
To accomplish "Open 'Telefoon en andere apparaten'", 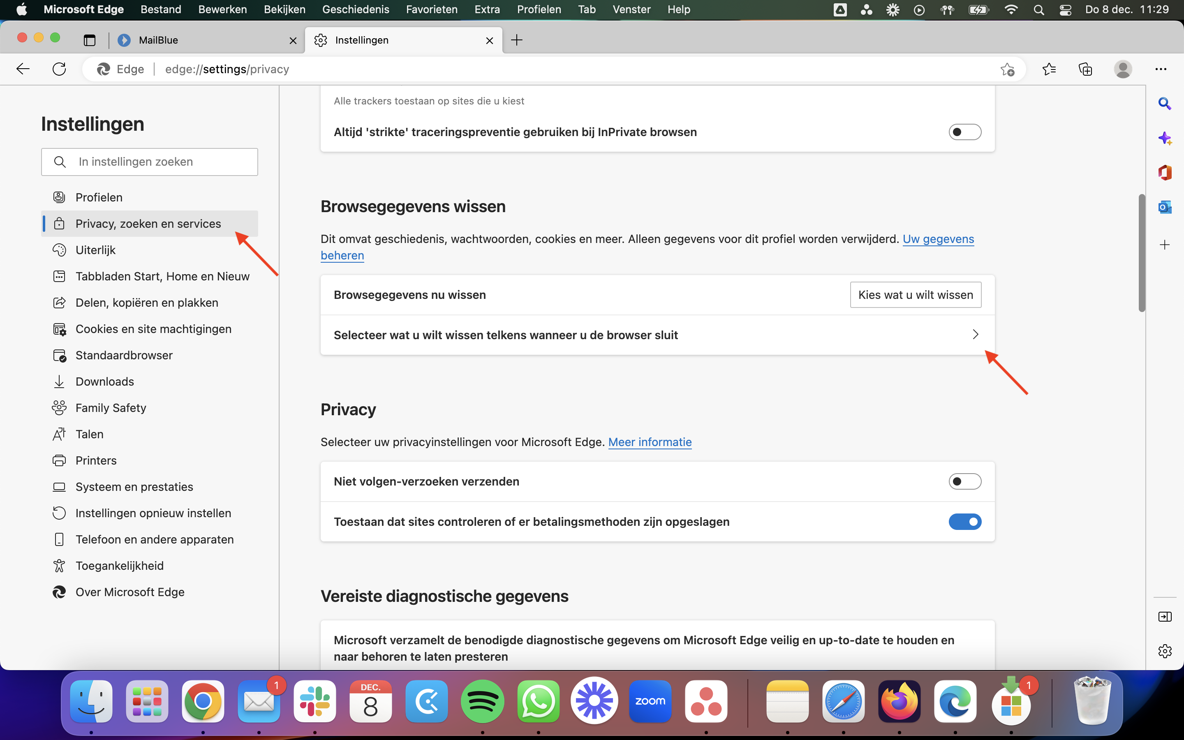I will [150, 540].
